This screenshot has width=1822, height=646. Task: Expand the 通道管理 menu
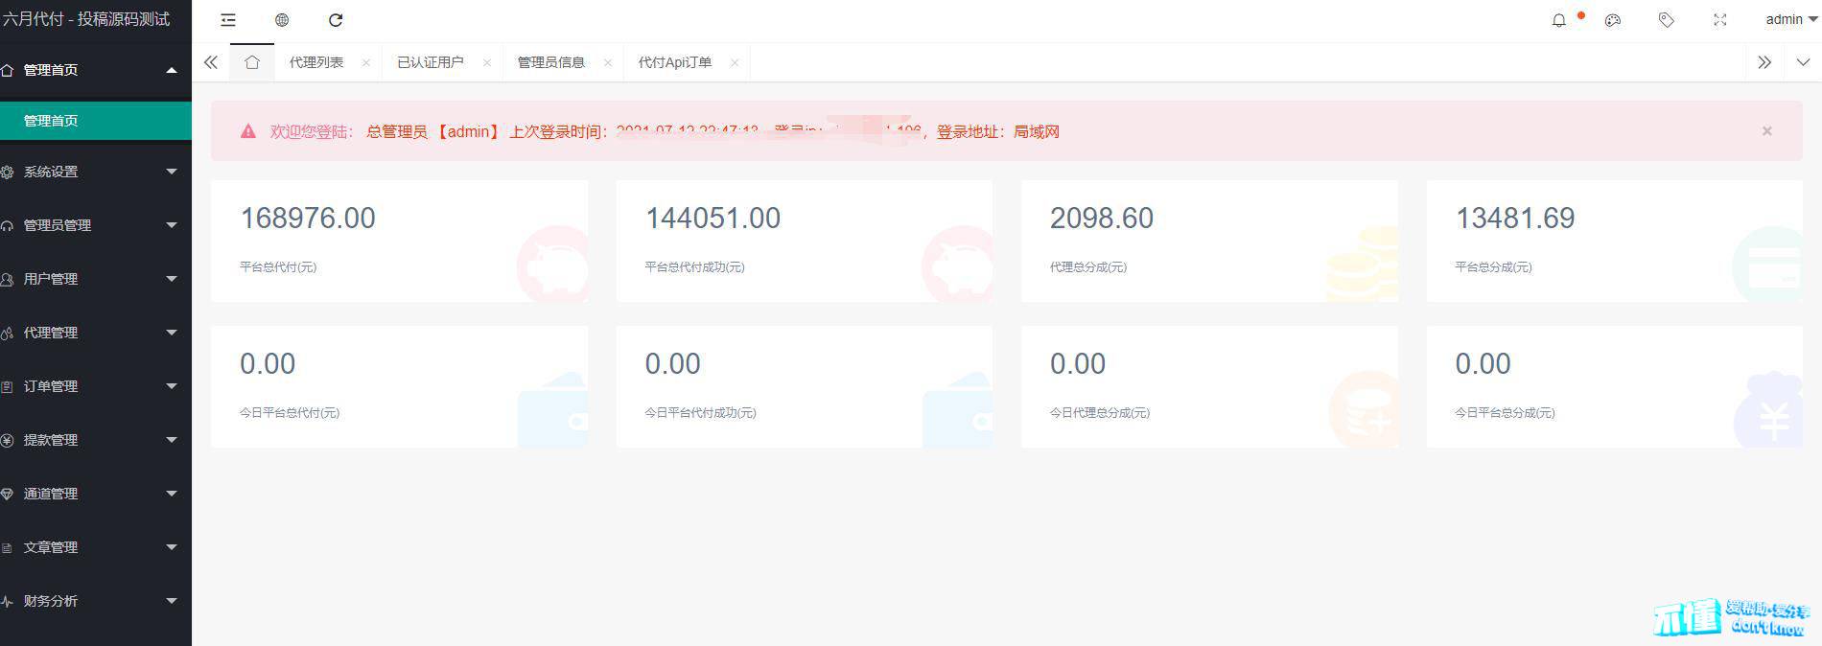pyautogui.click(x=96, y=494)
